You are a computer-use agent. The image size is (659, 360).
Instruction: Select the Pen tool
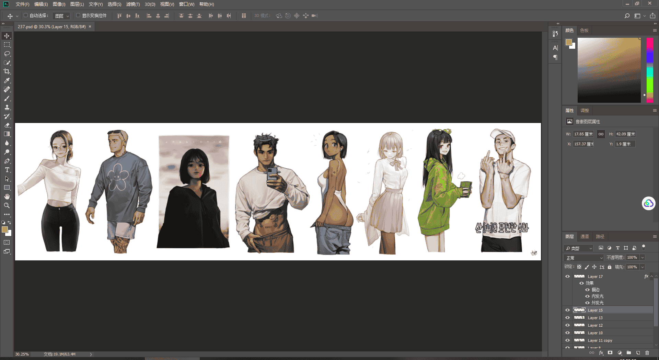(7, 161)
